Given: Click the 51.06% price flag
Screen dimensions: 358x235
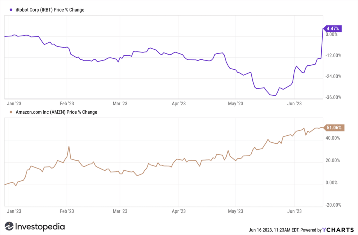Looking at the screenshot, I should coord(334,128).
